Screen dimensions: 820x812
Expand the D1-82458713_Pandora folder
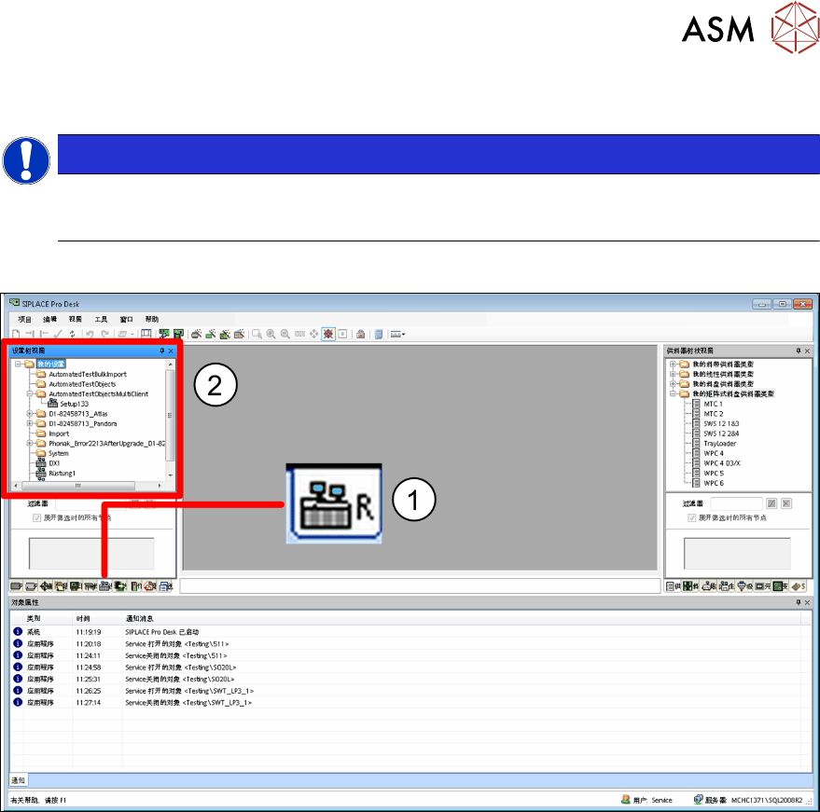[x=30, y=423]
